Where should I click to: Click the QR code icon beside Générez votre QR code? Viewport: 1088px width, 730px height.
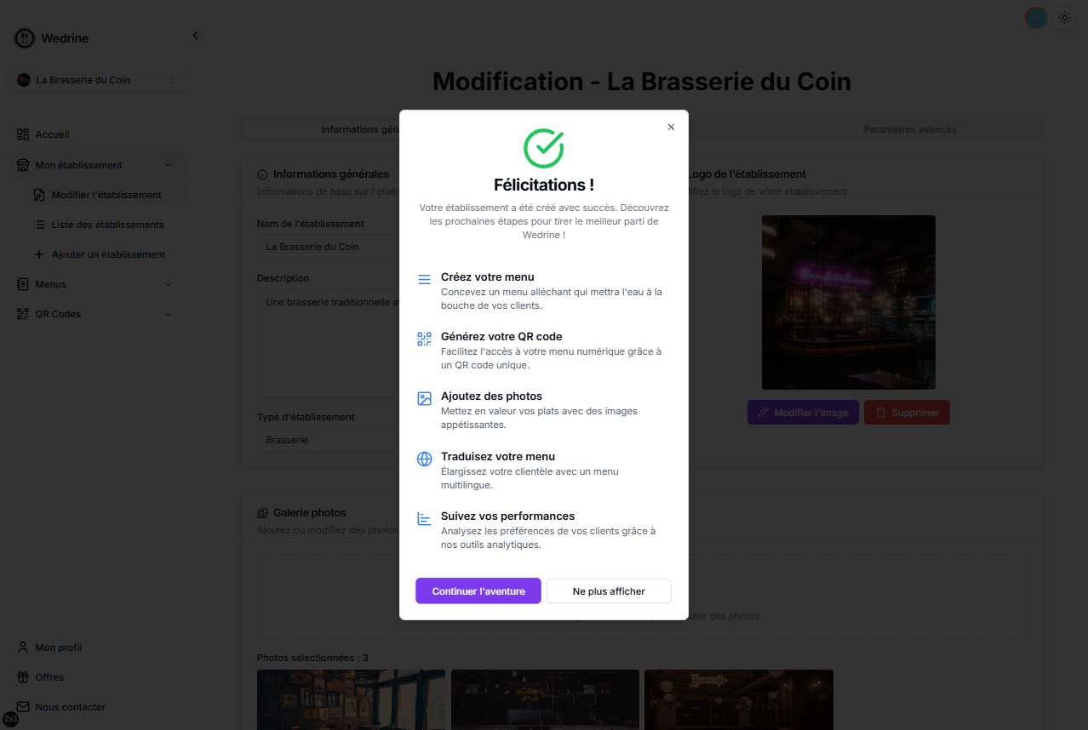coord(424,339)
